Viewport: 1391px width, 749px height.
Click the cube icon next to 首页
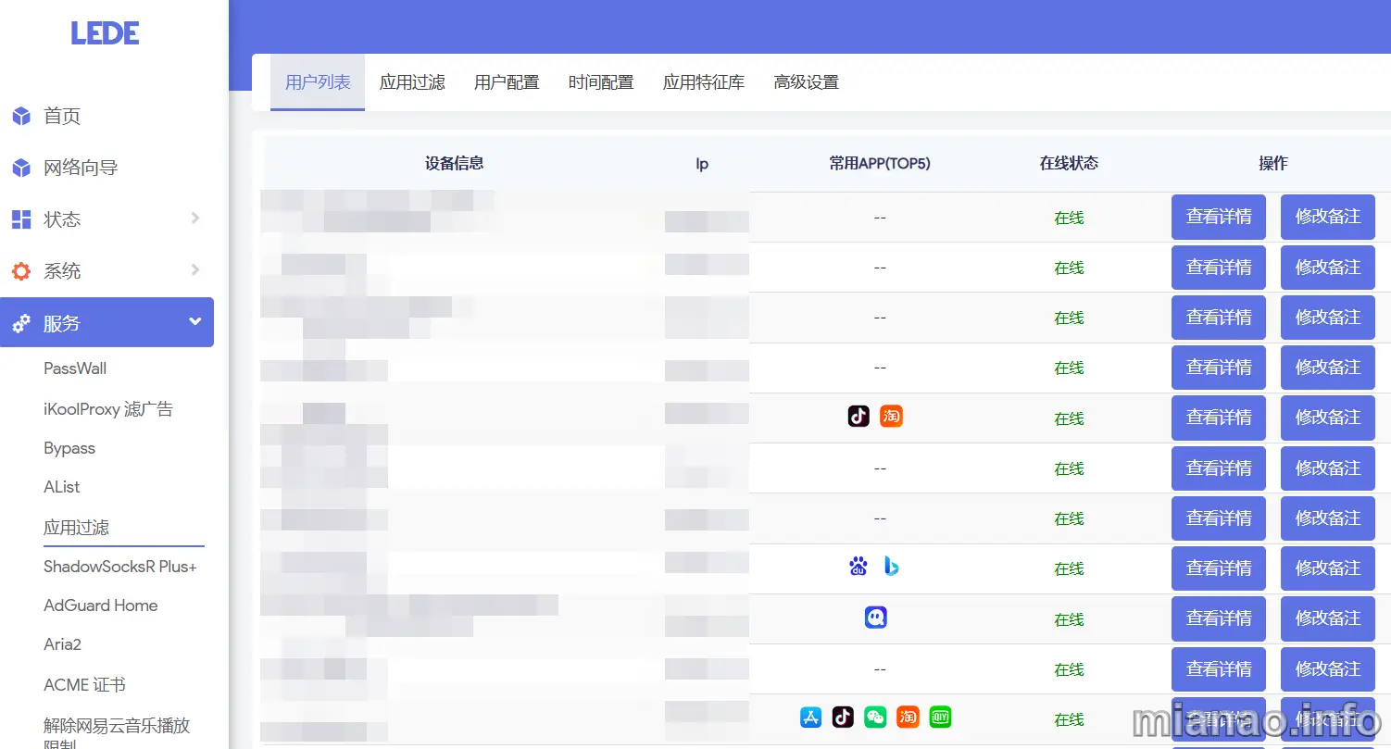coord(21,116)
